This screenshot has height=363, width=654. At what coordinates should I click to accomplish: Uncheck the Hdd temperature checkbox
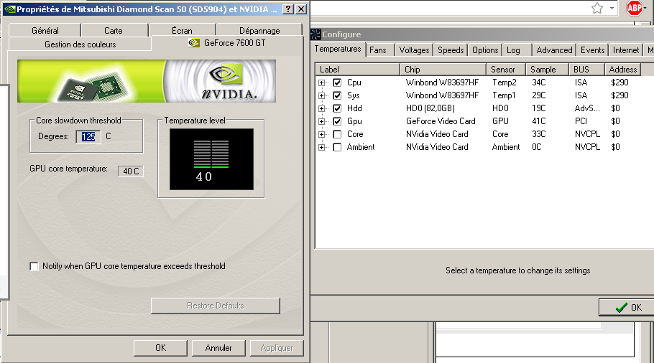[338, 108]
